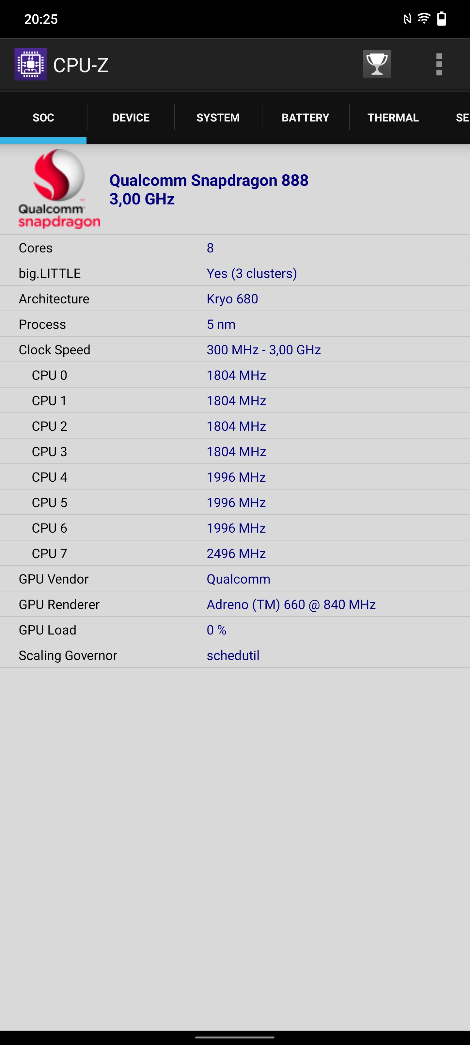
Task: Select the 2496 MHz CPU 7 value
Action: 236,554
